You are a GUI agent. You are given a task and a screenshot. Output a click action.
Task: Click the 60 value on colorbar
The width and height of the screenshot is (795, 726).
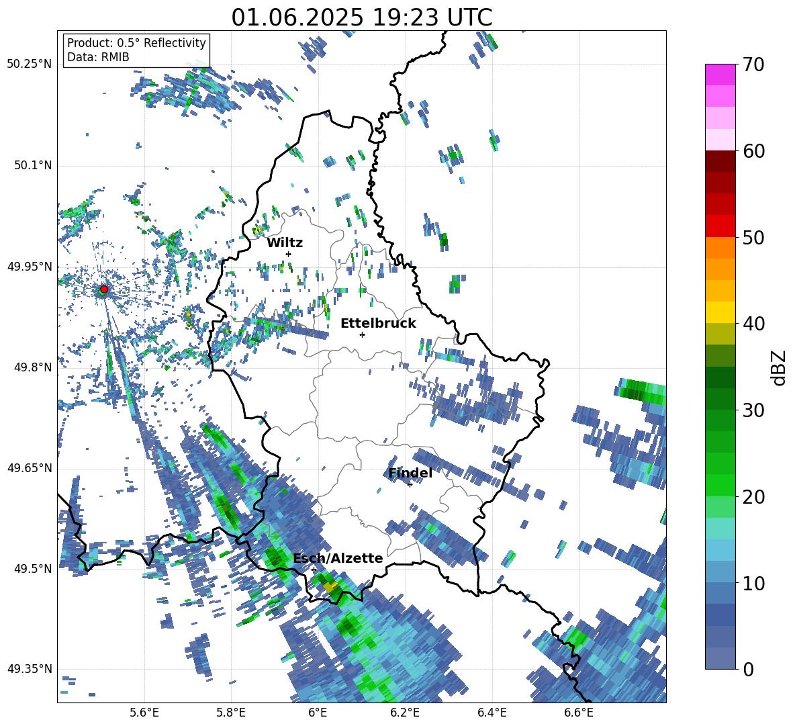(753, 151)
